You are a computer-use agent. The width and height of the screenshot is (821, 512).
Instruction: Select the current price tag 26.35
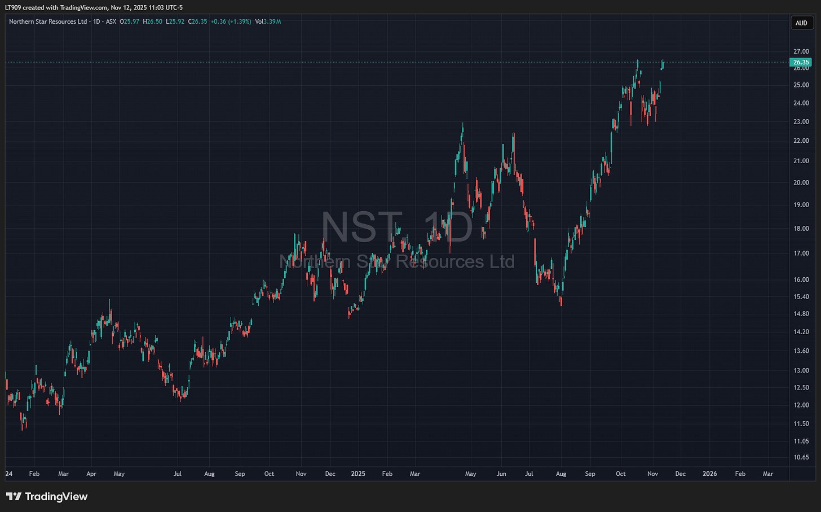click(801, 62)
